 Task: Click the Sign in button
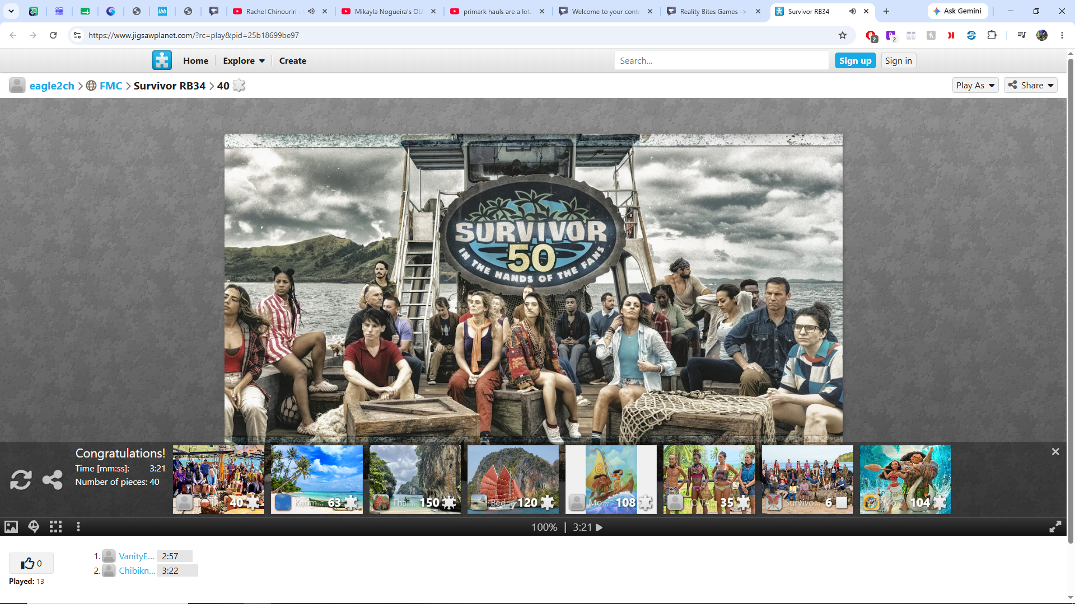(899, 60)
